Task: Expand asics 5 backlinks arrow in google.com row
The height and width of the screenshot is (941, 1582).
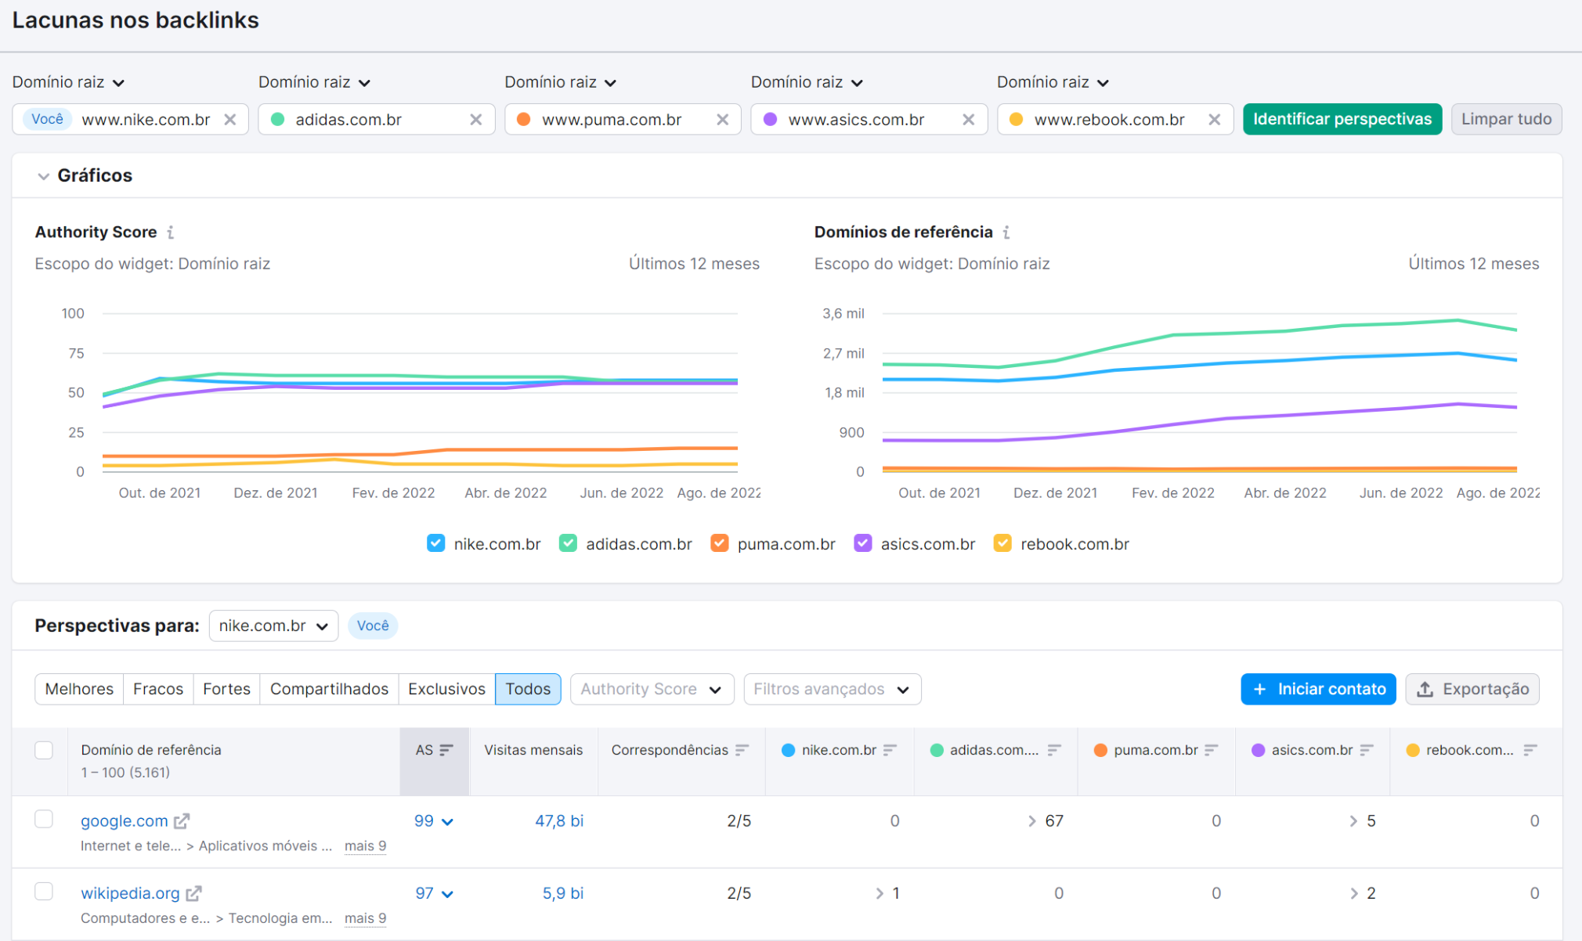Action: [1353, 821]
